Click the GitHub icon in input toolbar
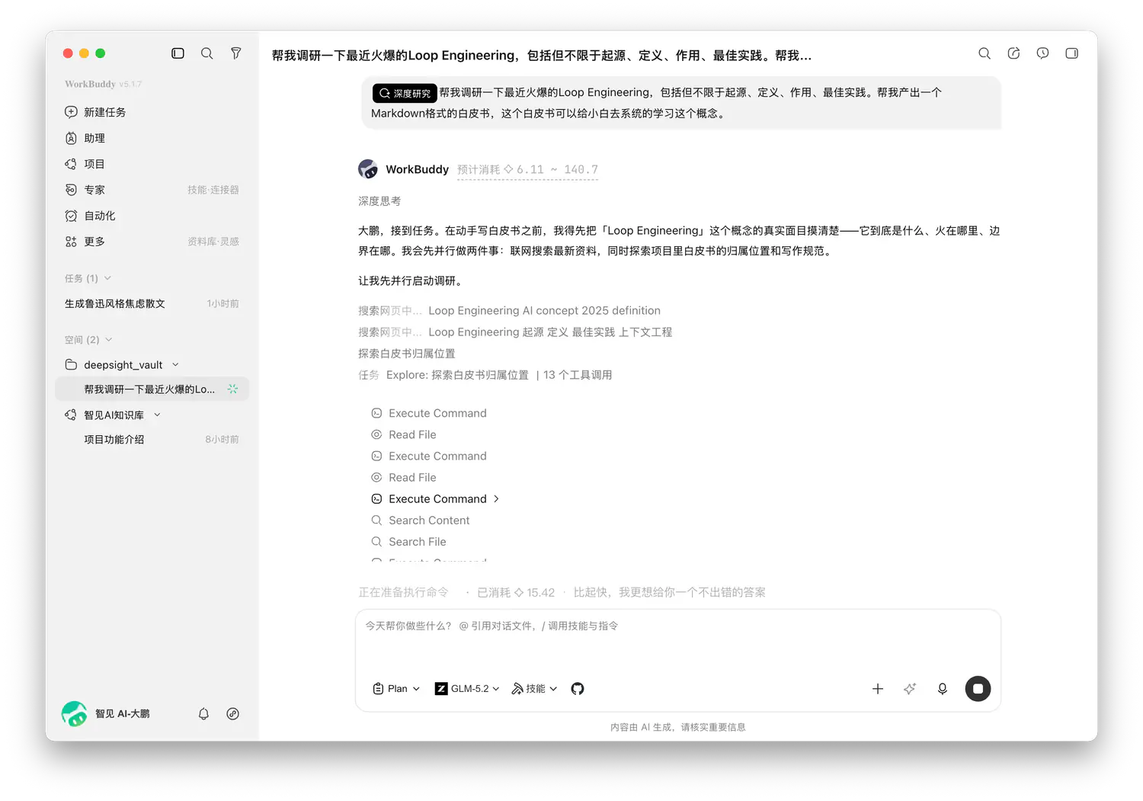 [578, 688]
